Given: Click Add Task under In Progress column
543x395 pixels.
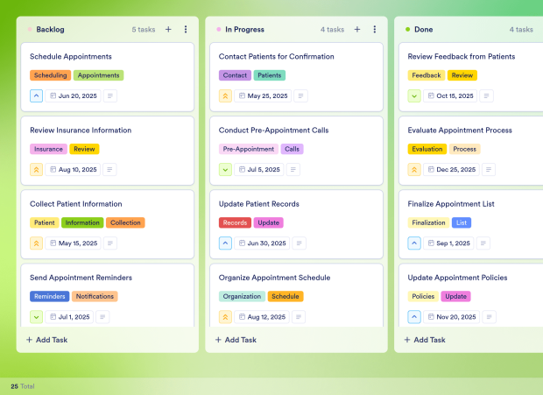Looking at the screenshot, I should [x=236, y=340].
